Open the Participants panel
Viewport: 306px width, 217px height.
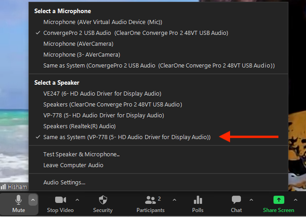pyautogui.click(x=151, y=204)
